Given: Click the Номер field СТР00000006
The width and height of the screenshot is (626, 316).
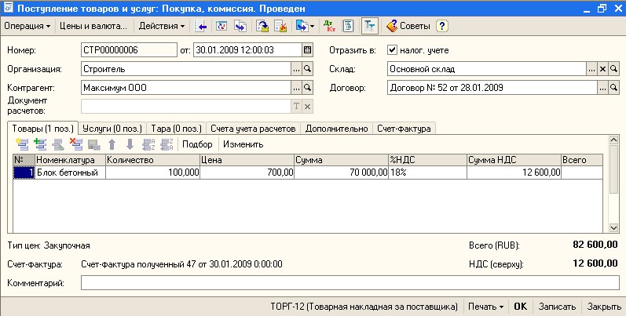Looking at the screenshot, I should [129, 50].
